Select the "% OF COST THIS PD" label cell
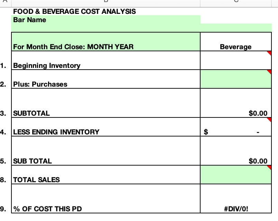 click(106, 198)
